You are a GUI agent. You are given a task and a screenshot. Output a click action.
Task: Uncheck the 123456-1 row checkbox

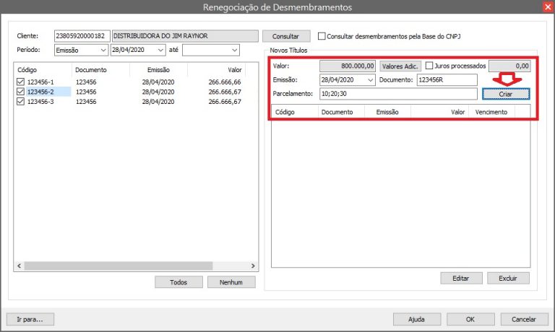point(20,82)
